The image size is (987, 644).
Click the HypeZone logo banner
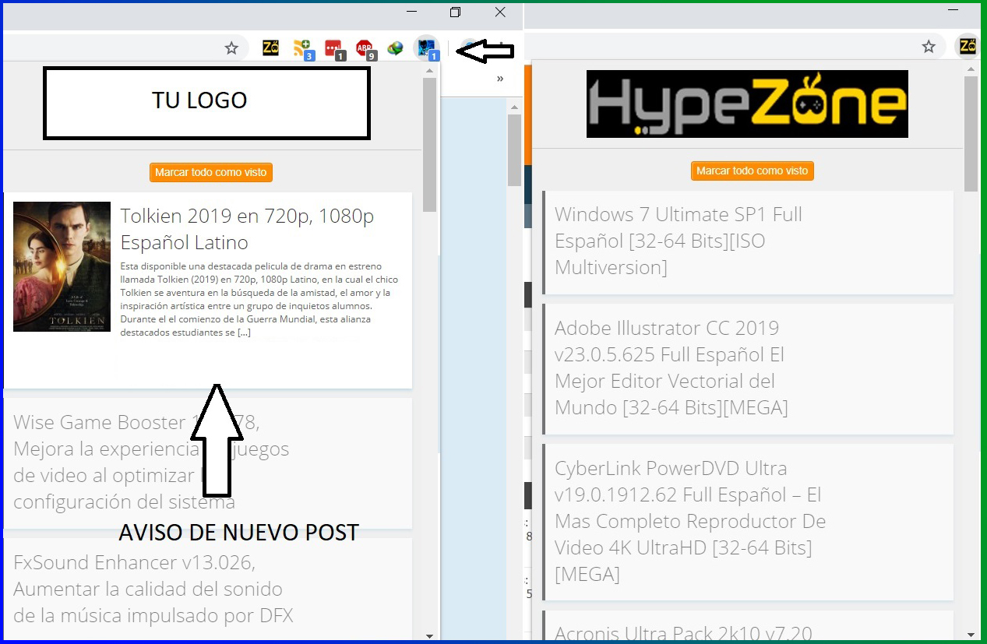point(747,104)
